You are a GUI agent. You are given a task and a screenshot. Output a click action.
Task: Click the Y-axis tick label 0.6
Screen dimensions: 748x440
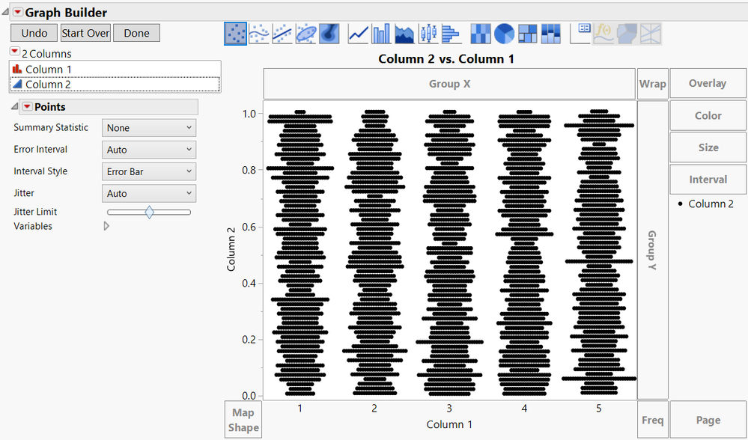(249, 227)
